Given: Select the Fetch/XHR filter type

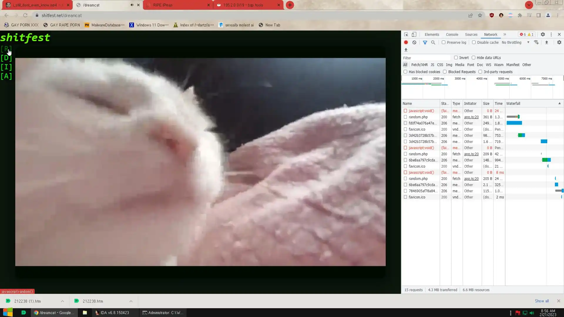Looking at the screenshot, I should pos(419,65).
